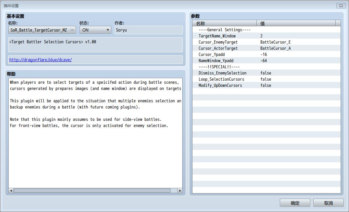Open the plugin name selector SoR_Battle_TargetCursor_MZ
The height and width of the screenshot is (212, 349).
point(42,30)
